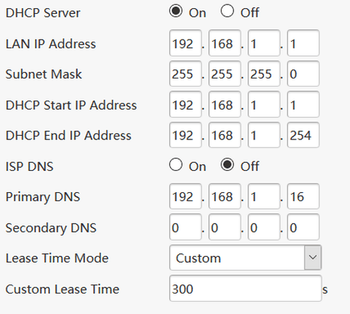Click Secondary DNS first octet field
The image size is (350, 314).
tap(186, 227)
